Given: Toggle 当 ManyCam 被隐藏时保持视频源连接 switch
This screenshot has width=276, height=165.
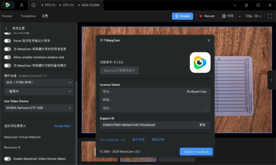Looking at the screenshot, I should tap(8, 49).
